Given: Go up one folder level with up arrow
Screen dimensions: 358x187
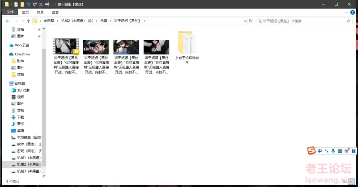Looking at the screenshot, I should [x=29, y=21].
